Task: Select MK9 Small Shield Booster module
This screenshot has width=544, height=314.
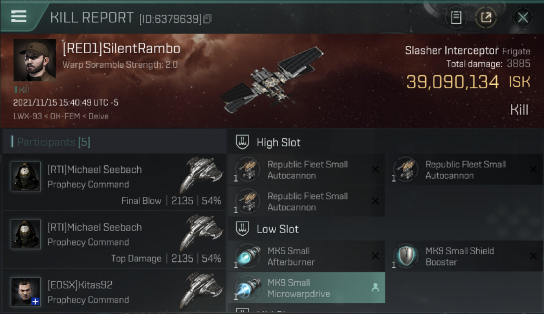Action: tap(464, 256)
